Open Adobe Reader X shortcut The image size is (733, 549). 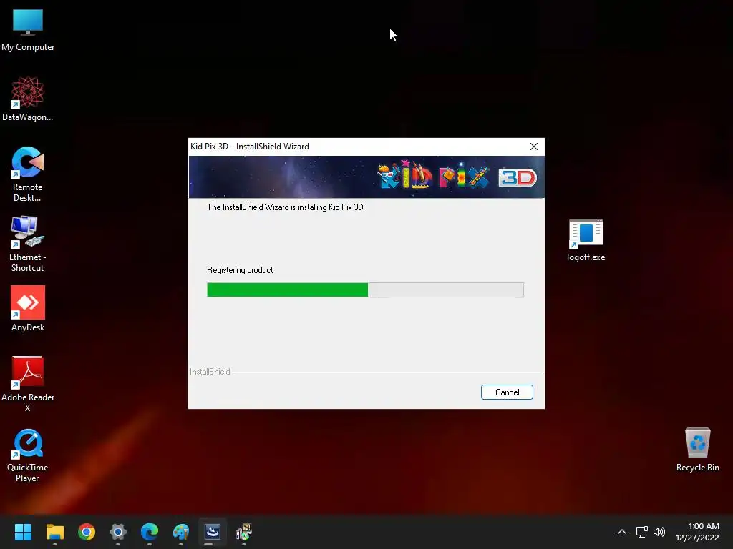pyautogui.click(x=28, y=384)
